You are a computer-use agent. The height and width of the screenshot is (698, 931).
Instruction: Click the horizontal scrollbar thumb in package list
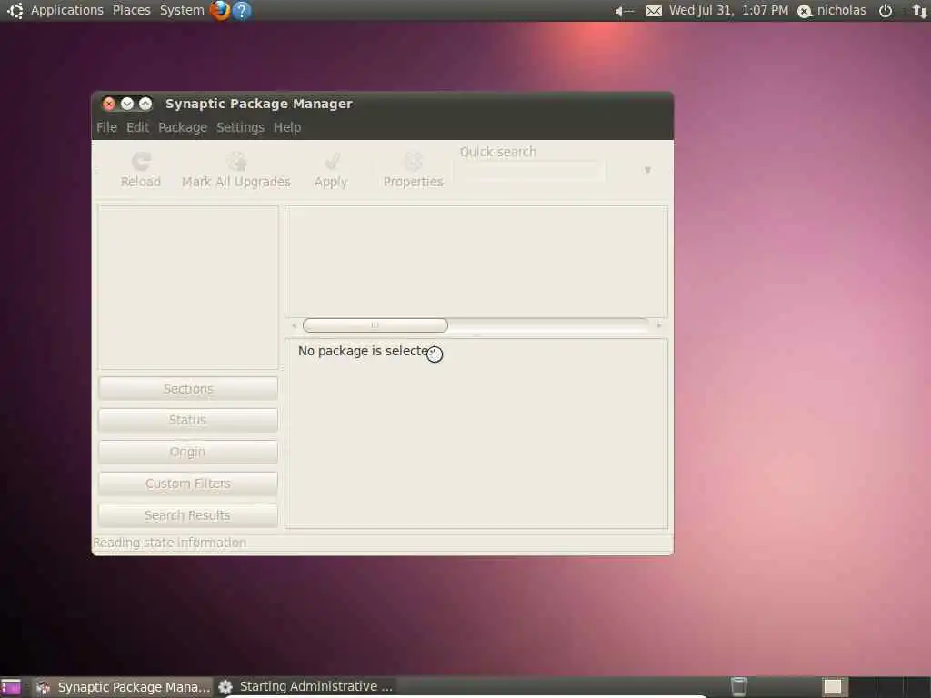coord(375,325)
